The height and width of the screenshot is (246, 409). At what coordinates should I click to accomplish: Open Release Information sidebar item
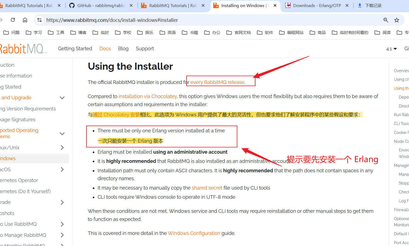point(16,76)
